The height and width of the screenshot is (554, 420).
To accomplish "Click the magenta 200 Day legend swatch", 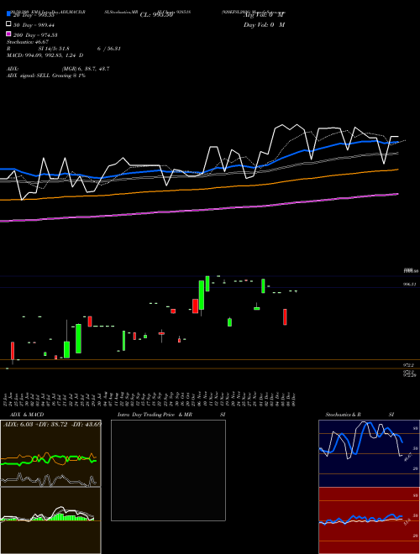I will pyautogui.click(x=8, y=34).
